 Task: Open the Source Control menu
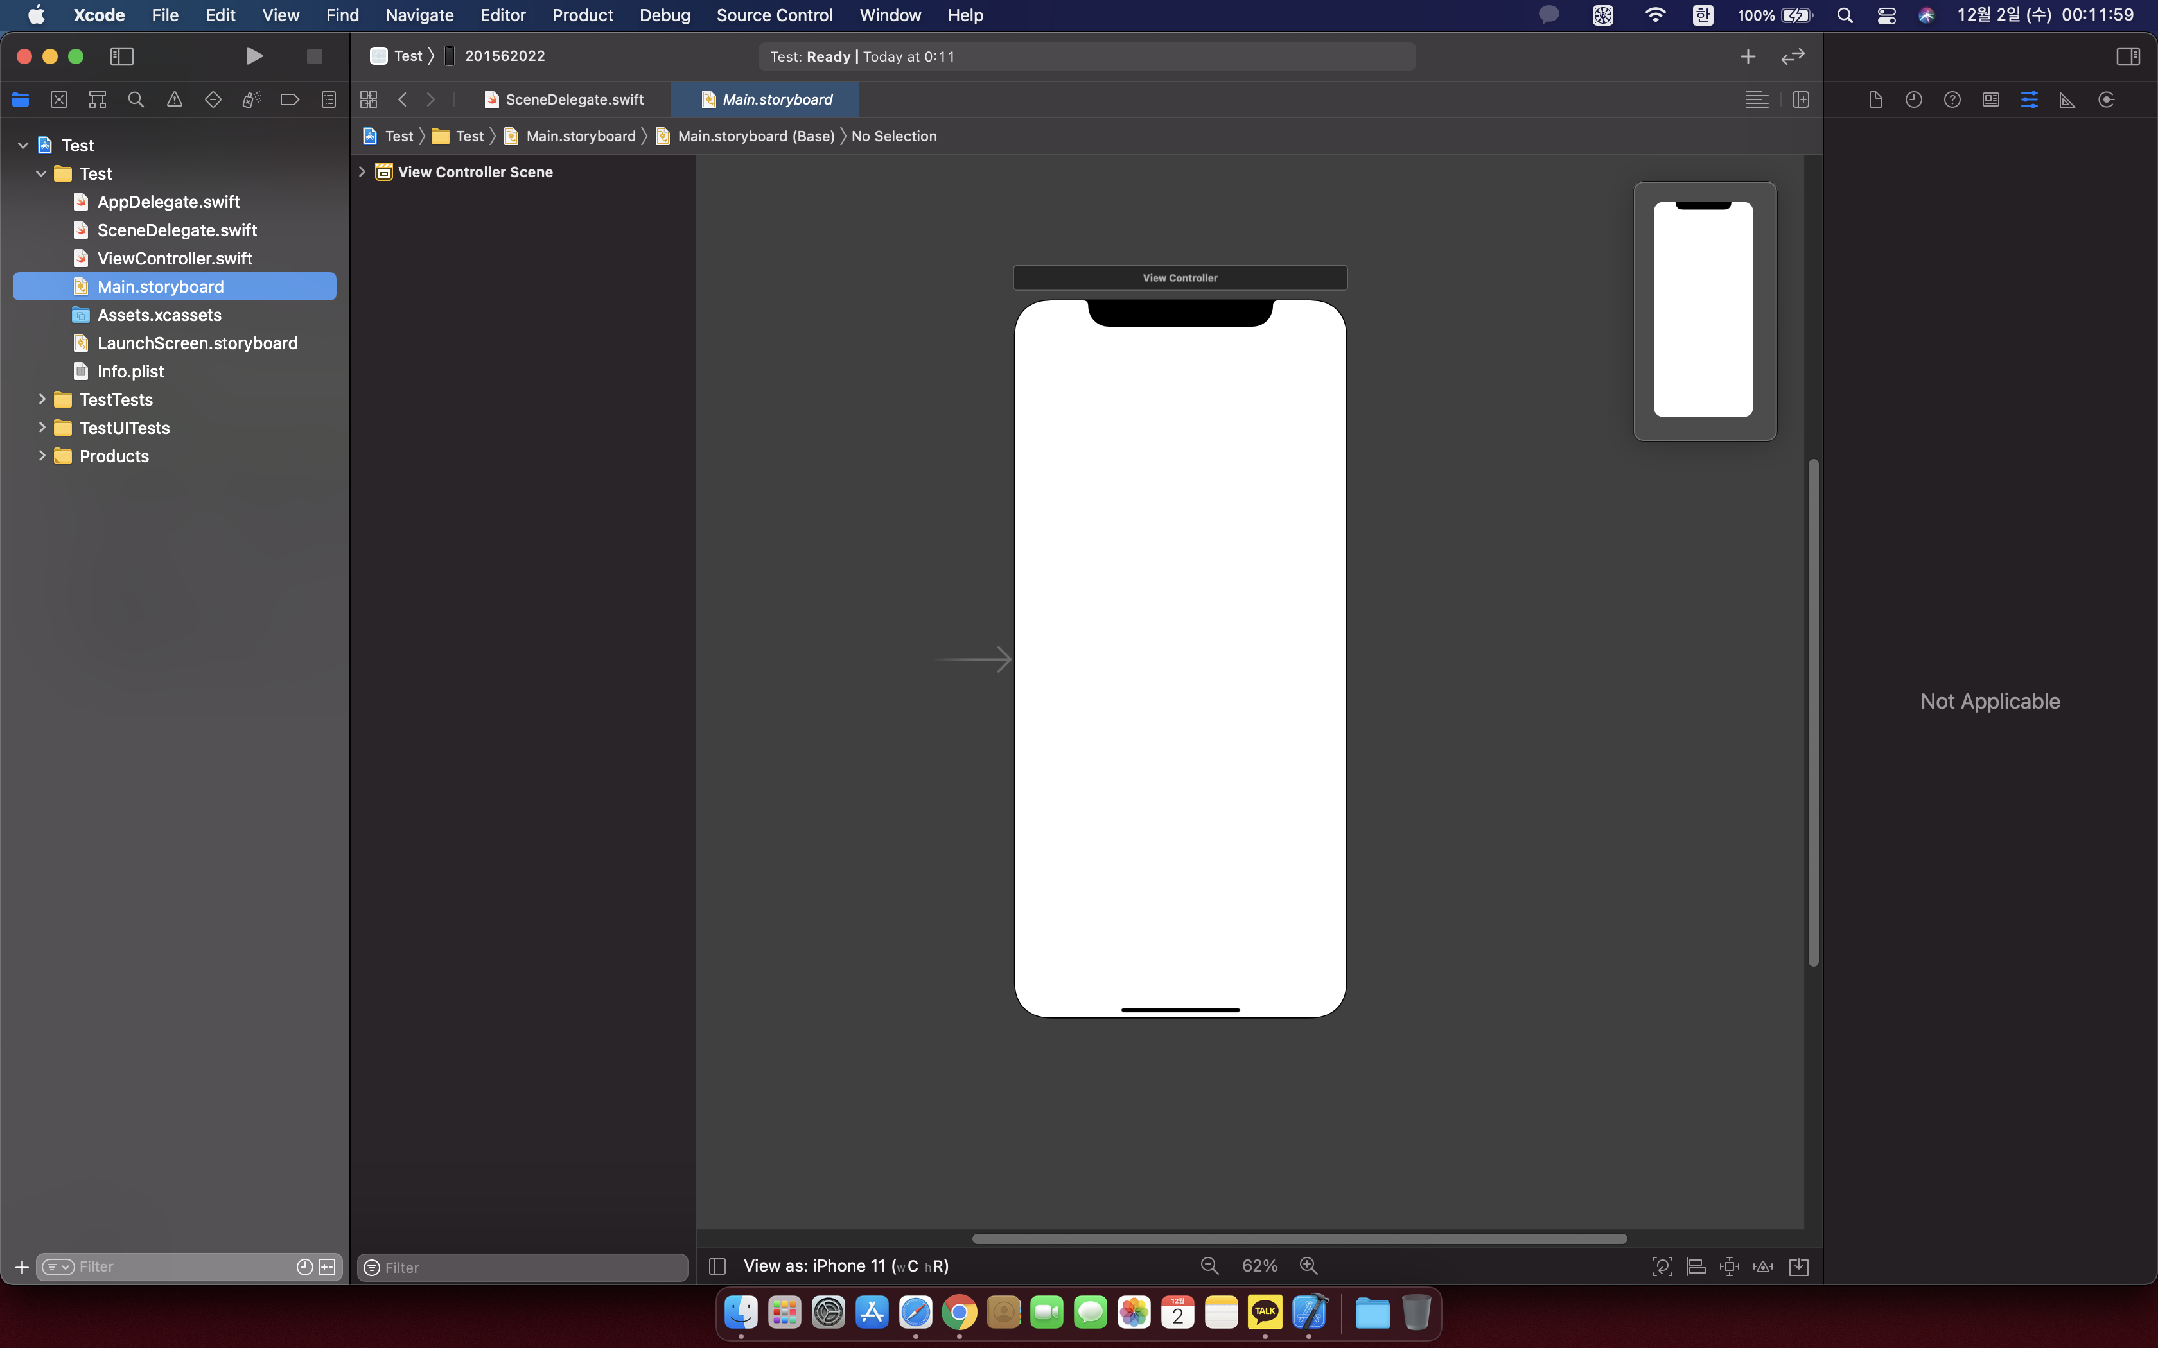click(774, 15)
